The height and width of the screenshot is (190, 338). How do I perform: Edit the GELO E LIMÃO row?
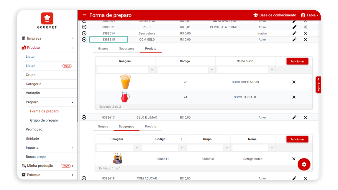(294, 117)
